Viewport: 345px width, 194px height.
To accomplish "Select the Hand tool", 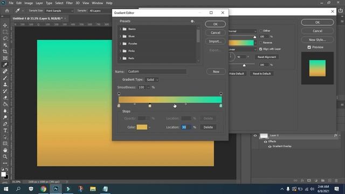I will click(5, 150).
